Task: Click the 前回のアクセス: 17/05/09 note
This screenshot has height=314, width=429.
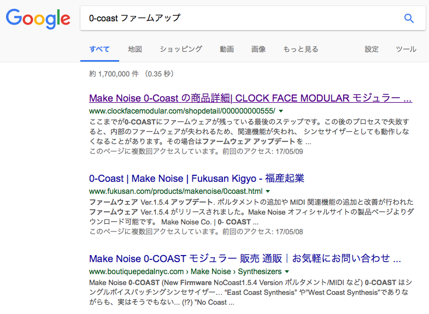Action: (263, 151)
